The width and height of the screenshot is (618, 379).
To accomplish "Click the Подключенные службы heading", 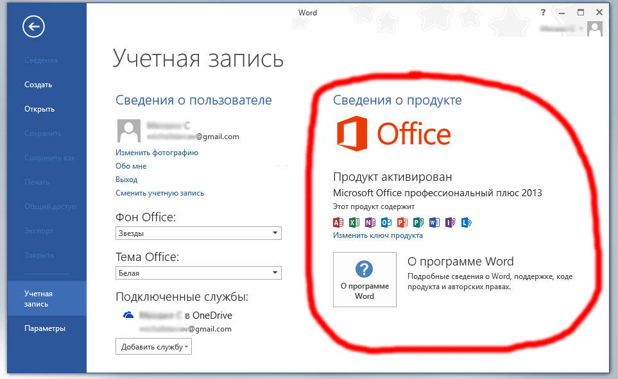I will pyautogui.click(x=182, y=297).
